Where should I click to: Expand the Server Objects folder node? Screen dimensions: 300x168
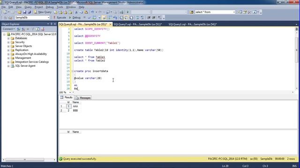tap(8, 46)
